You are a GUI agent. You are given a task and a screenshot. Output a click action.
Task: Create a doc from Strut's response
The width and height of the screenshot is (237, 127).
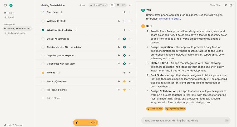tap(155, 109)
